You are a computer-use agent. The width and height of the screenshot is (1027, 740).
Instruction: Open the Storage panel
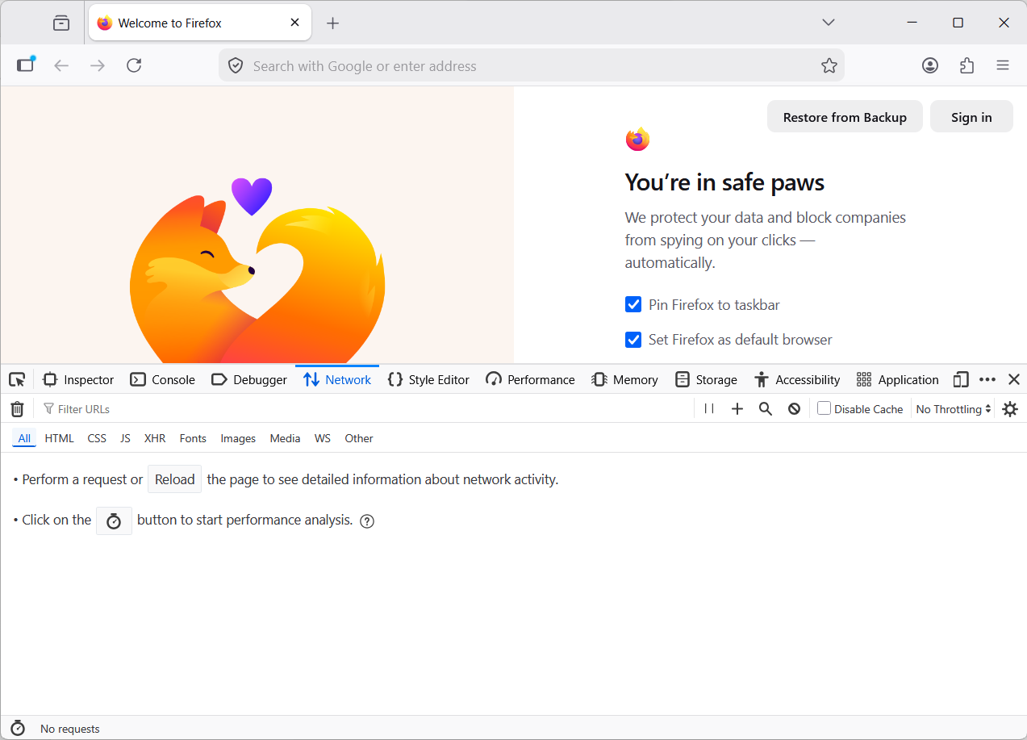[x=707, y=379]
